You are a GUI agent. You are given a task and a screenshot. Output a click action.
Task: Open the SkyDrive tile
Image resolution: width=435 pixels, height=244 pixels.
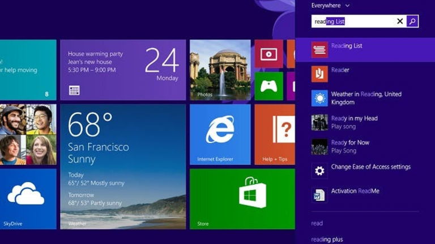click(x=28, y=199)
